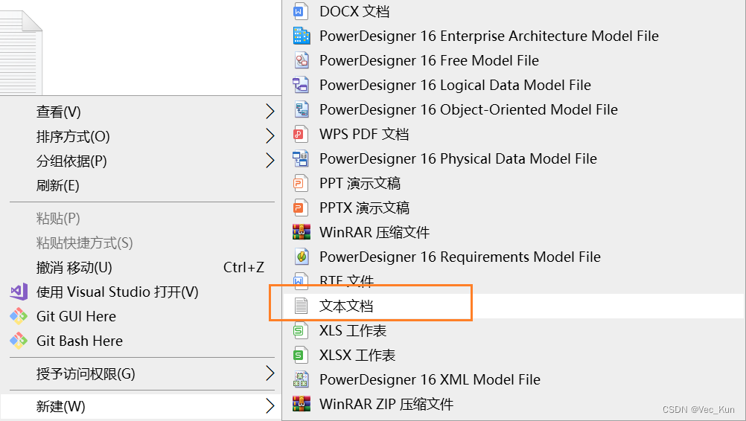The image size is (746, 421).
Task: Create new PPT 演示文稿
Action: point(514,184)
